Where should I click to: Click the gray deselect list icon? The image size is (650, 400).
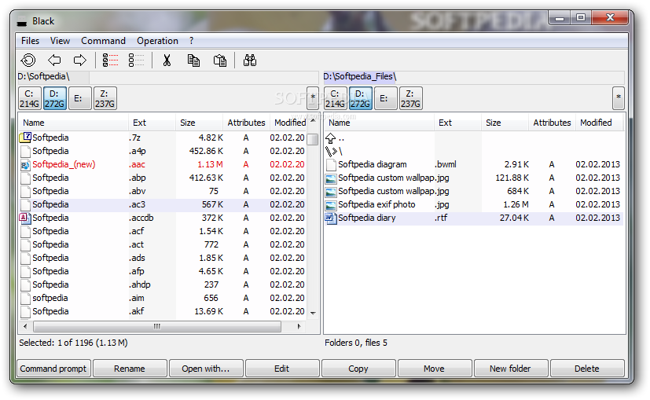(x=136, y=60)
